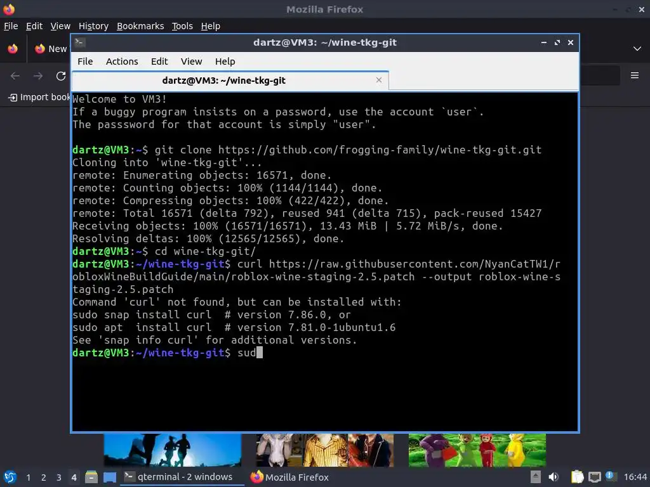Open the LXQt application menu icon
The height and width of the screenshot is (487, 650).
click(x=10, y=477)
